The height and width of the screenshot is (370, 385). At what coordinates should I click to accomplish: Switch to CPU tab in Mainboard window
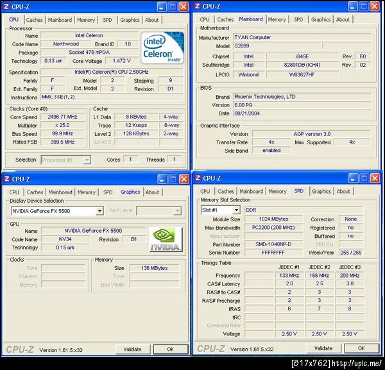205,19
